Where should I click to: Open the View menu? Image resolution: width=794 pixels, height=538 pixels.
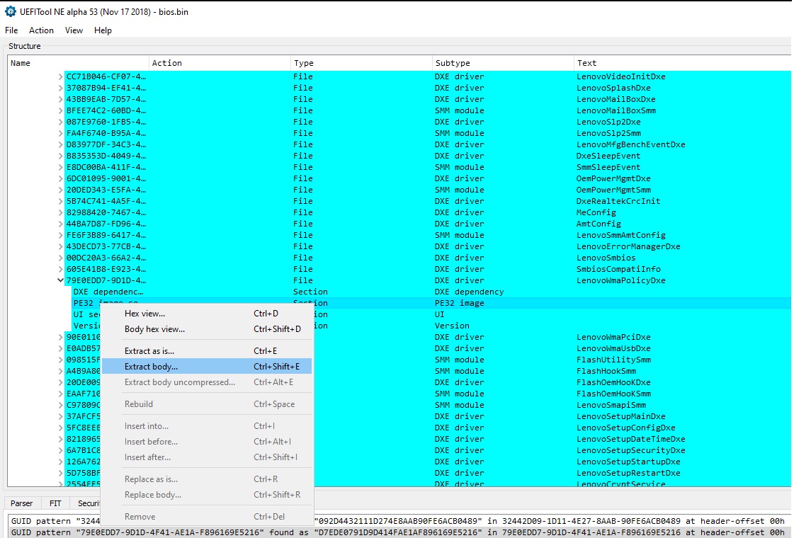point(74,30)
